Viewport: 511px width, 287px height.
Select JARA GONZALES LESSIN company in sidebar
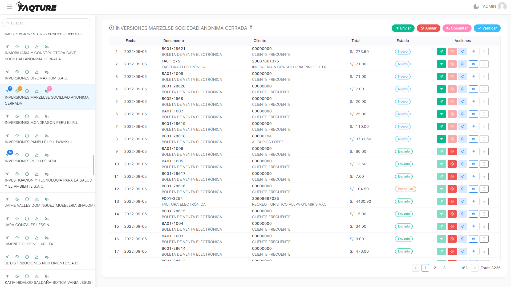pyautogui.click(x=27, y=225)
